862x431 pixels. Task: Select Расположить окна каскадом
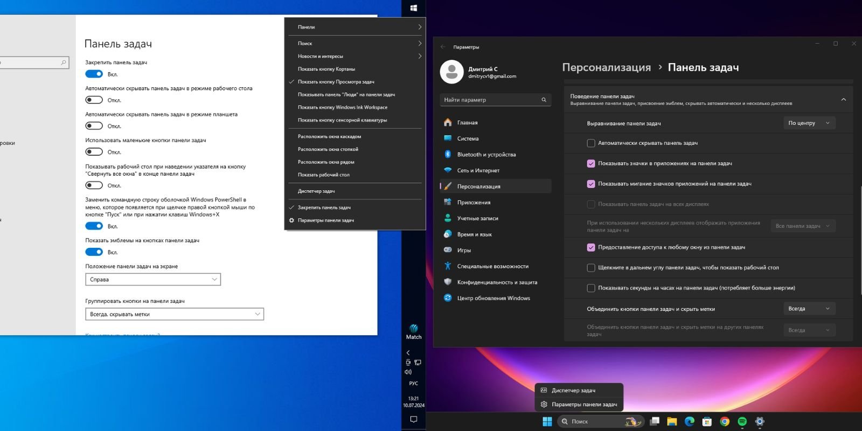(x=355, y=136)
